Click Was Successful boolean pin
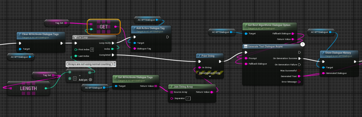The width and height of the screenshot is (362, 117). click(300, 70)
